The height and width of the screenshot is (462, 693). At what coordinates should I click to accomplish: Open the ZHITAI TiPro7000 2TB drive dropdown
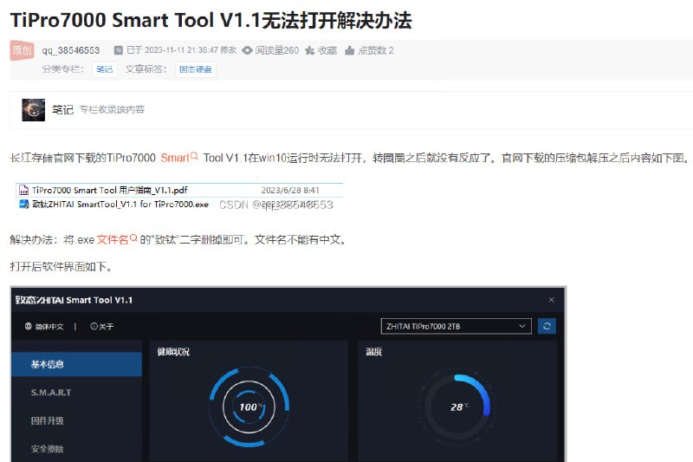(457, 326)
